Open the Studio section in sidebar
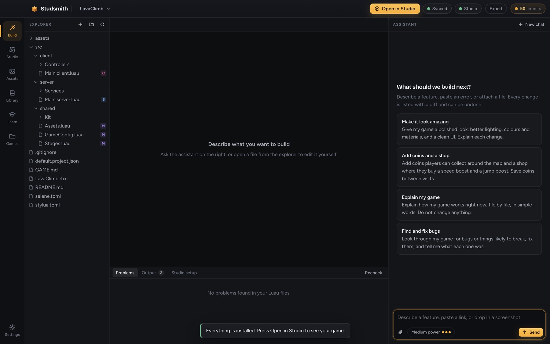550x344 pixels. tap(12, 53)
